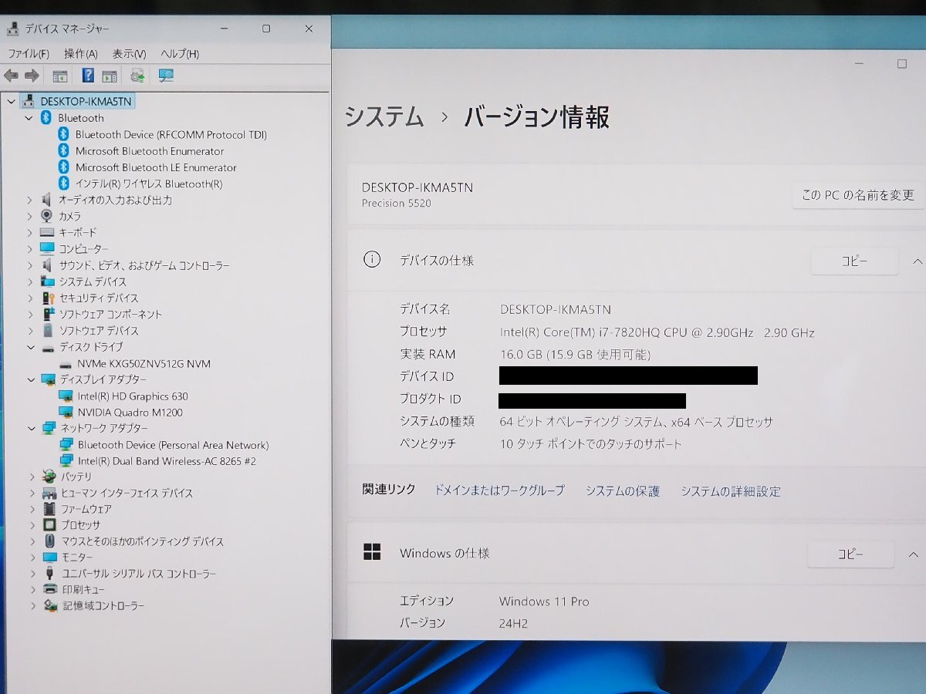
Task: Toggle the show/hide console tree toolbar icon
Action: [x=59, y=76]
